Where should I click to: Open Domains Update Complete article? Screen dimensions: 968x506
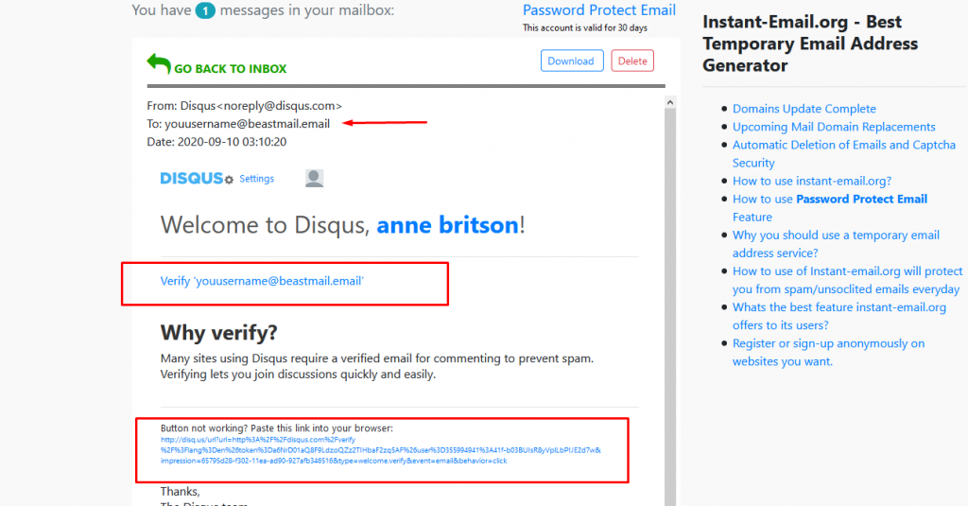coord(804,109)
